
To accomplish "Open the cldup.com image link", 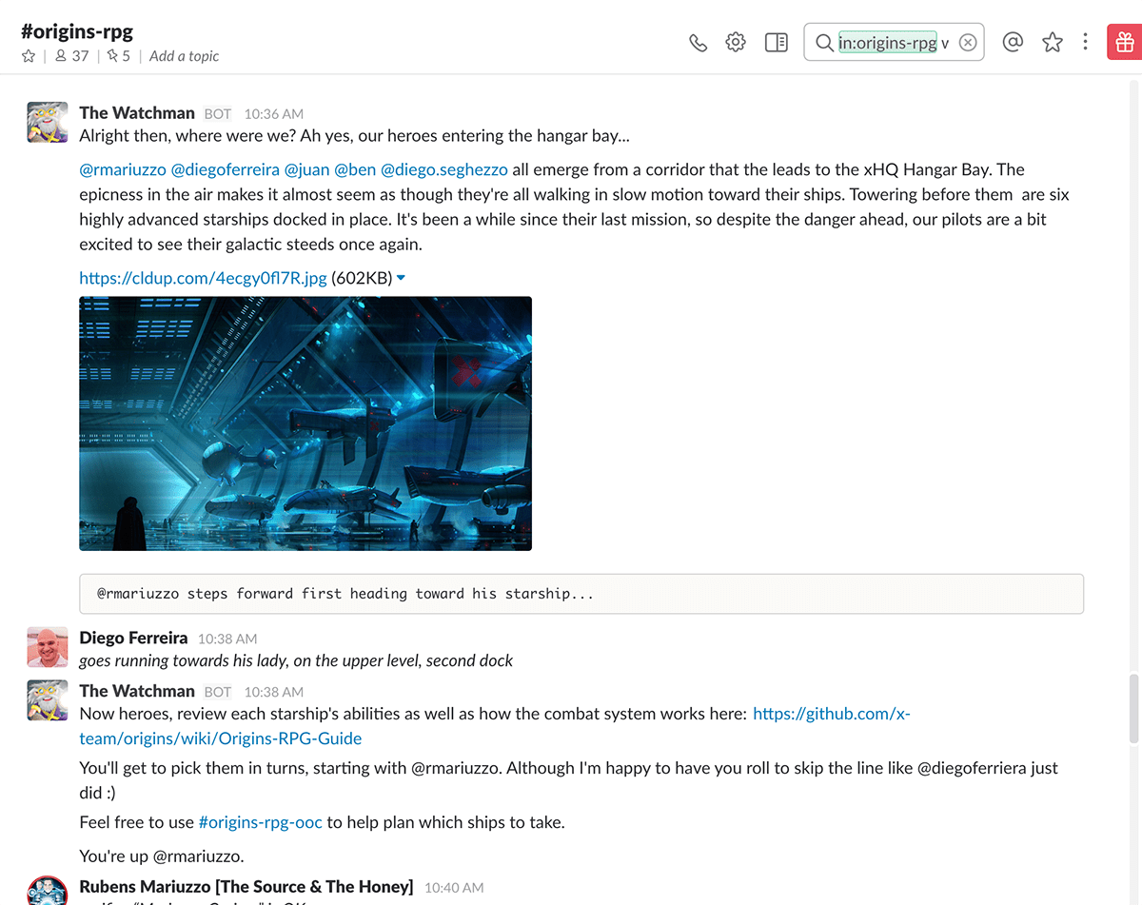I will (203, 278).
